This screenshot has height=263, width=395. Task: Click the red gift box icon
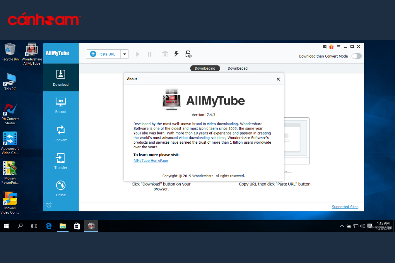tap(331, 47)
